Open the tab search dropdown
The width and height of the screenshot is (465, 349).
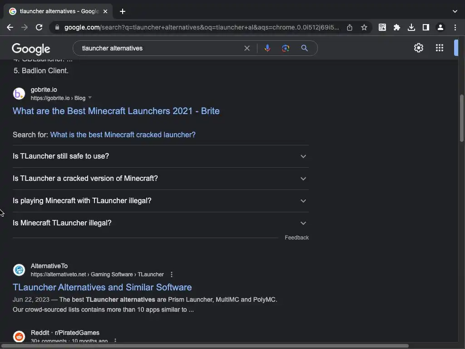coord(455,11)
